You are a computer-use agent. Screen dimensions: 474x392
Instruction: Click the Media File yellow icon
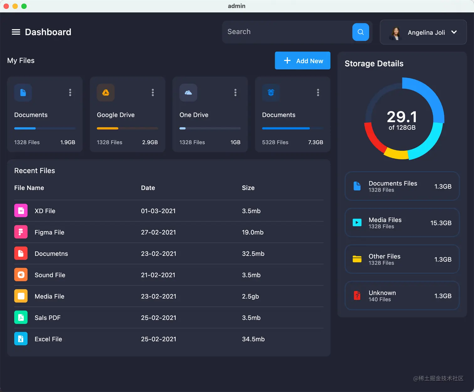pos(21,296)
